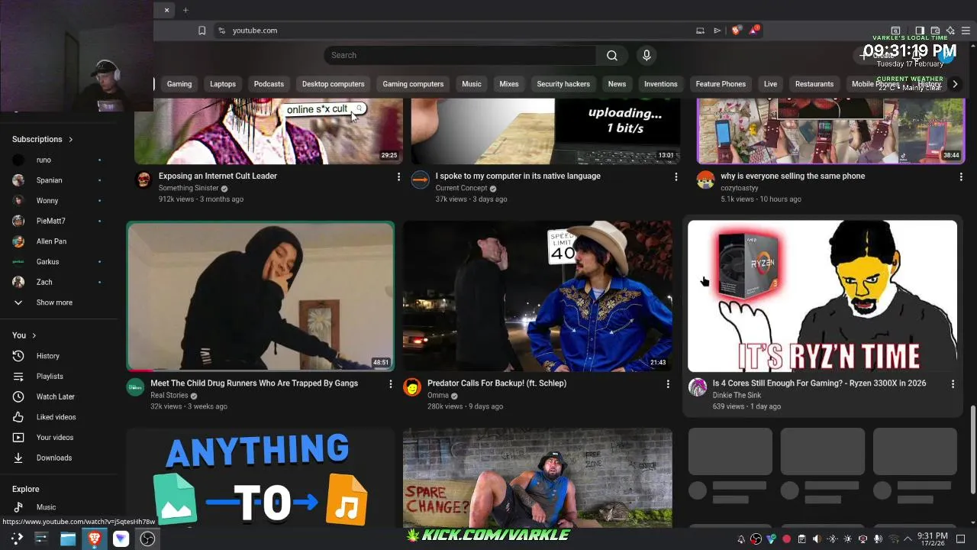Open Downloads in sidebar
The image size is (977, 550).
click(x=53, y=458)
